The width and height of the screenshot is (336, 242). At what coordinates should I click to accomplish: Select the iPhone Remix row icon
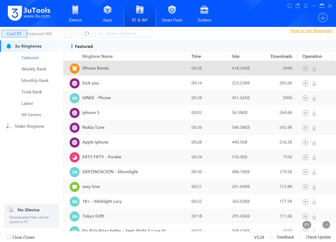pos(74,68)
